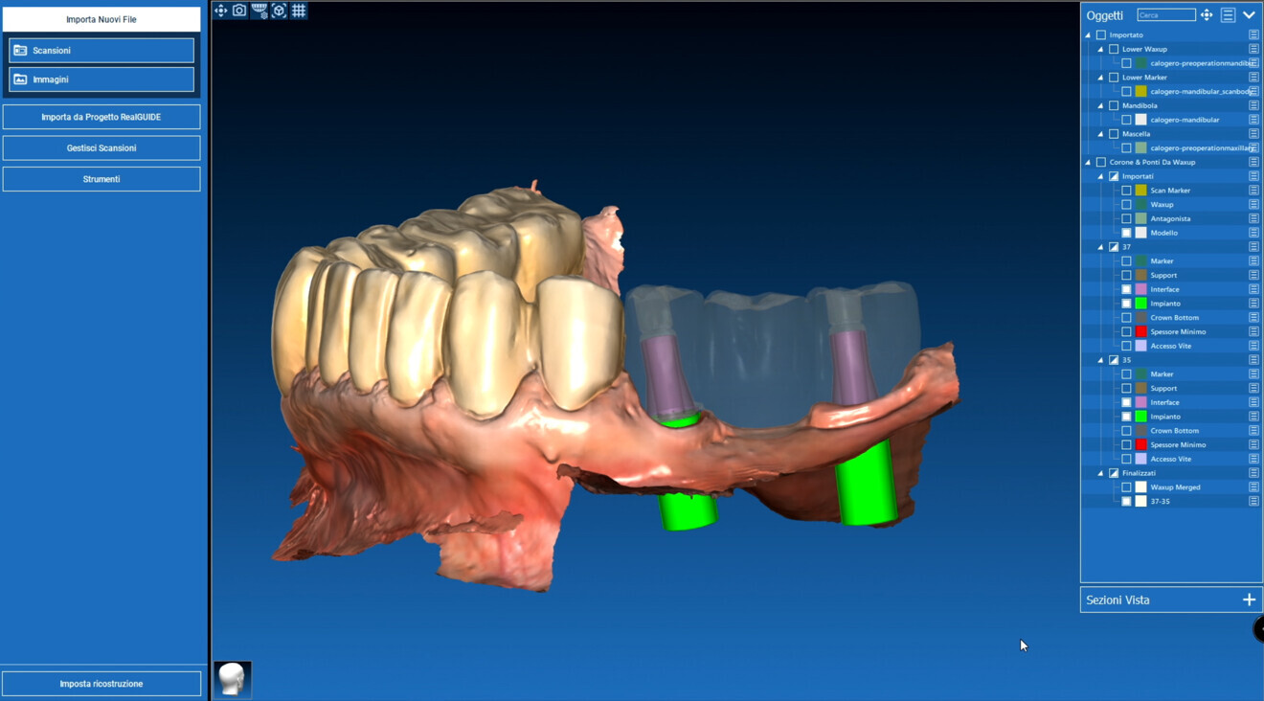Viewport: 1264px width, 701px height.
Task: Toggle visibility checkbox for Scan Marker
Action: click(1126, 191)
